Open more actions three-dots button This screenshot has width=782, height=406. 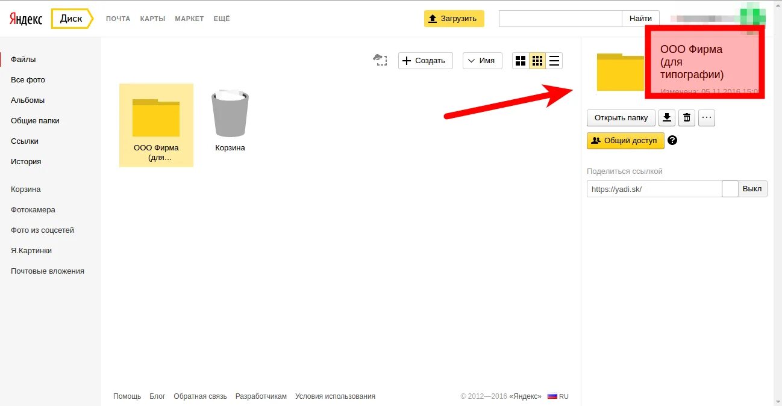[x=707, y=118]
